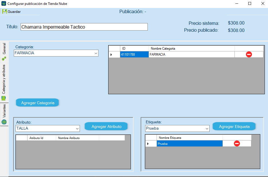Click the Nombre Atributo column header
This screenshot has width=268, height=177.
[77, 138]
